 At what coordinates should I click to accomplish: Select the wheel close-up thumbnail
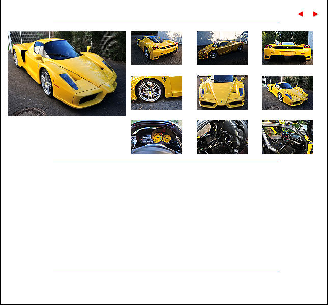pyautogui.click(x=157, y=93)
